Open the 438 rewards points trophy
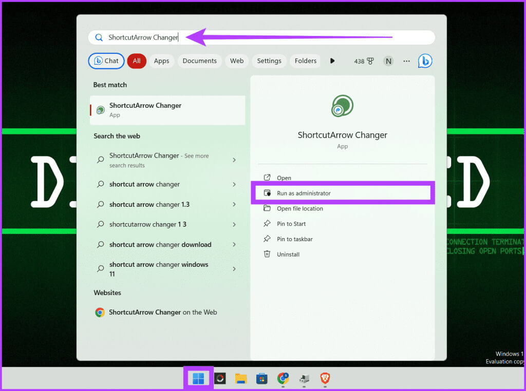 pyautogui.click(x=364, y=61)
